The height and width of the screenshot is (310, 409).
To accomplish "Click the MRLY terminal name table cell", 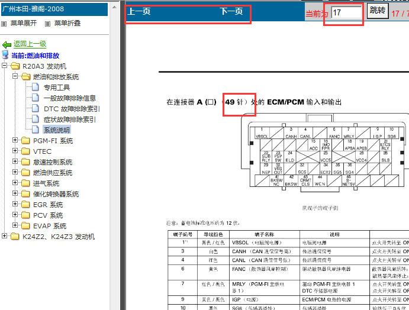I will click(x=265, y=288).
